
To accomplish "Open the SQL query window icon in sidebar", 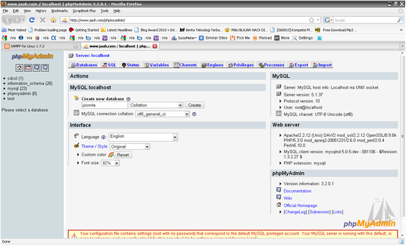I will (x=28, y=68).
